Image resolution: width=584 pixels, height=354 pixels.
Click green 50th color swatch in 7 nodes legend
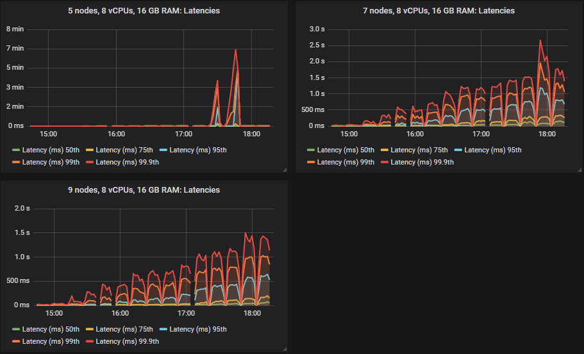[312, 150]
